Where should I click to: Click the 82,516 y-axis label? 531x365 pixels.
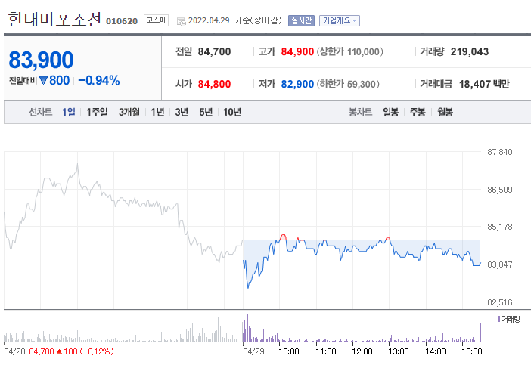click(500, 302)
